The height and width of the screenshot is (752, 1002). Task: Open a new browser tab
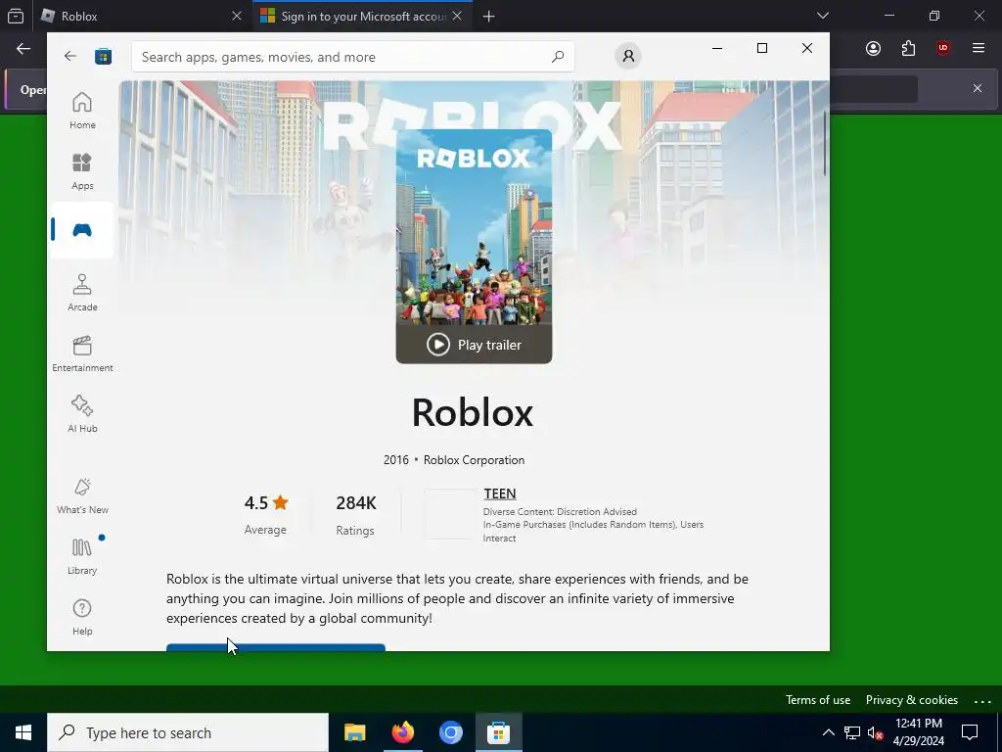[489, 16]
